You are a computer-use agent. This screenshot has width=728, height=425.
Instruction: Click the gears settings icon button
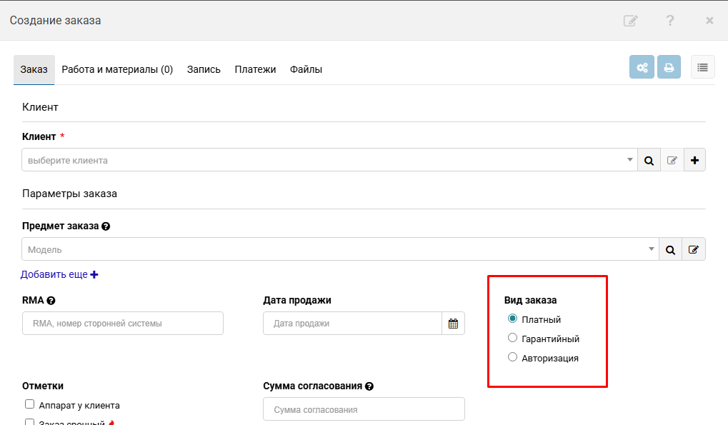pyautogui.click(x=642, y=67)
